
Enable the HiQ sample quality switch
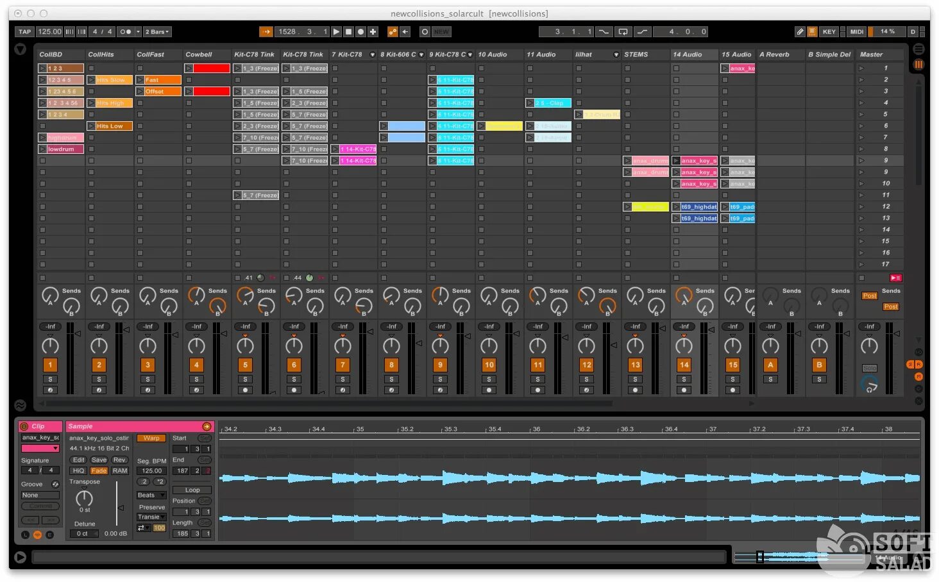[78, 470]
